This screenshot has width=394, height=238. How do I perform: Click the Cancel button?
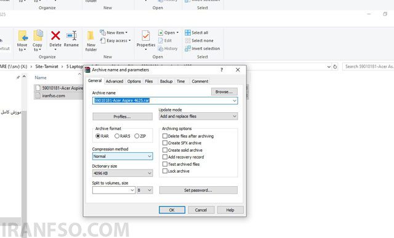201,210
